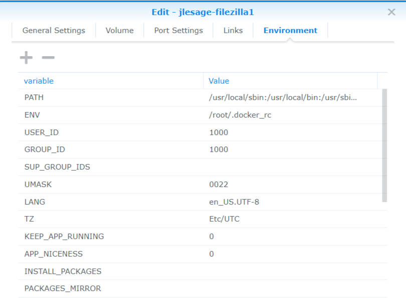
Task: Remove the selected environment variable
Action: (48, 57)
